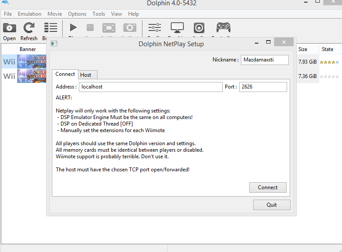
Task: Open Graphics settings monitor icon
Action: [x=177, y=28]
